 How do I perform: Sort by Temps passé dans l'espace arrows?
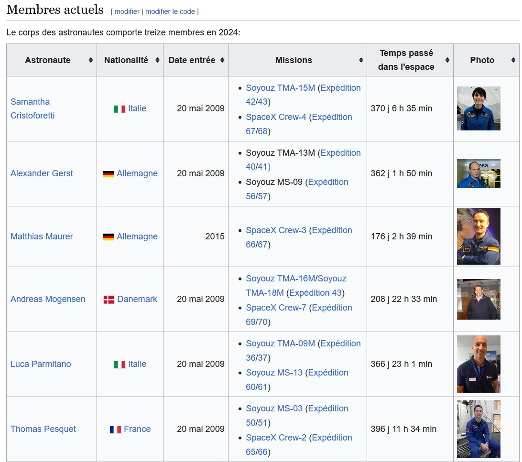tap(447, 60)
